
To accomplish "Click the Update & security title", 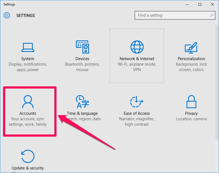I will tap(28, 168).
